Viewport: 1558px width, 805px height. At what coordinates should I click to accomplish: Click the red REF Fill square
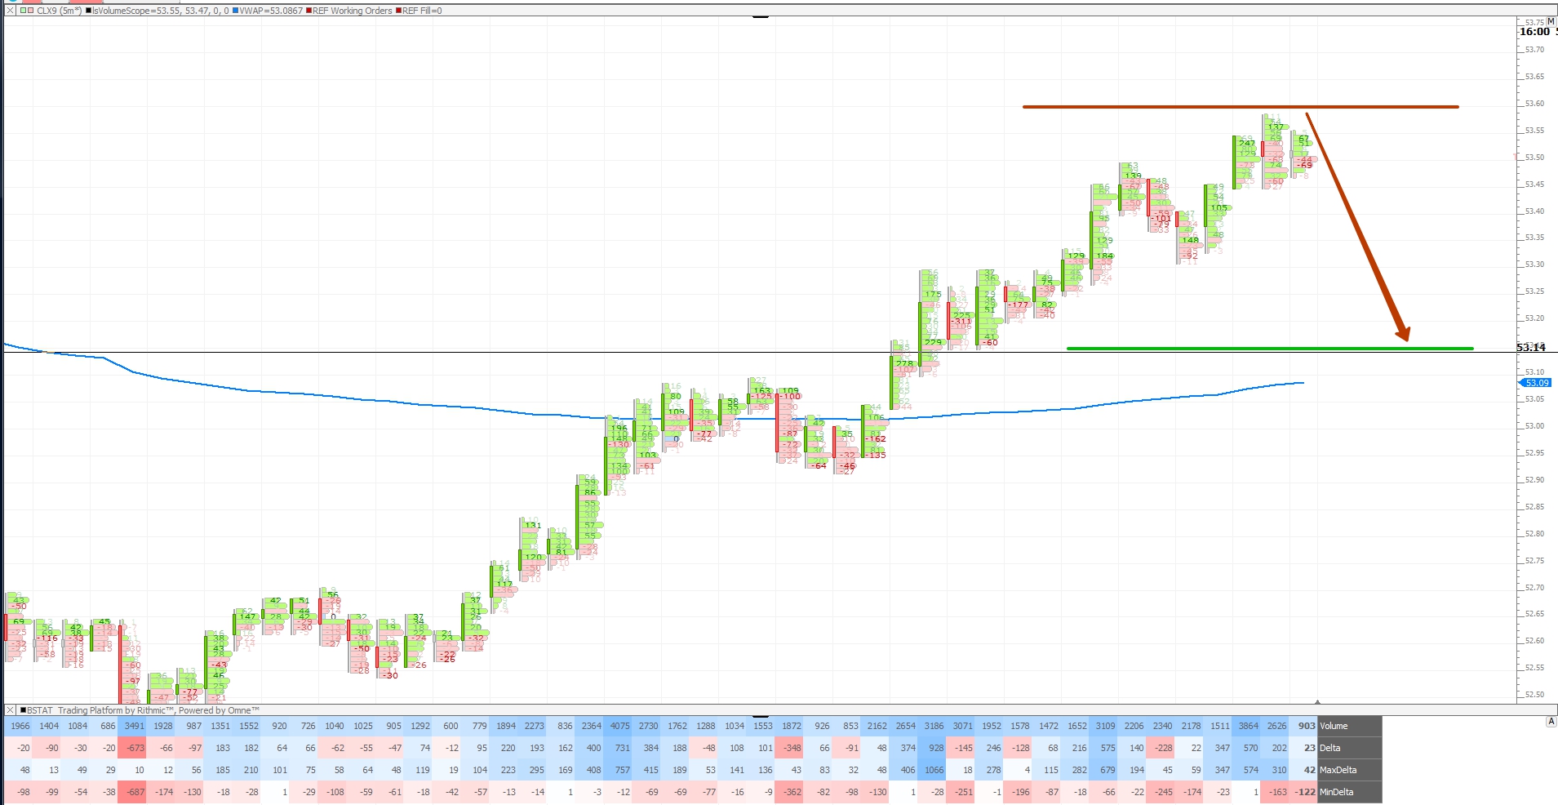click(399, 11)
